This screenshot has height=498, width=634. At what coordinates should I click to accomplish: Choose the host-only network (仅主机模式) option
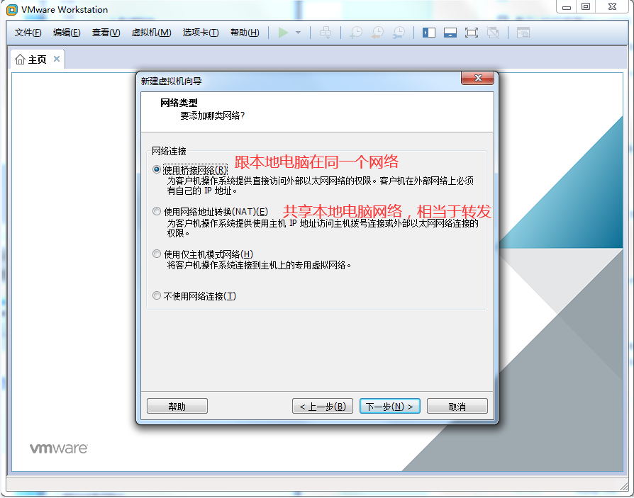pyautogui.click(x=157, y=254)
